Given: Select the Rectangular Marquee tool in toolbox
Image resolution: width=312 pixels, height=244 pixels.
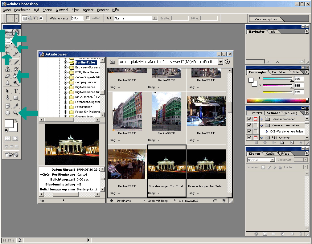Looking at the screenshot, I should click(x=8, y=40).
